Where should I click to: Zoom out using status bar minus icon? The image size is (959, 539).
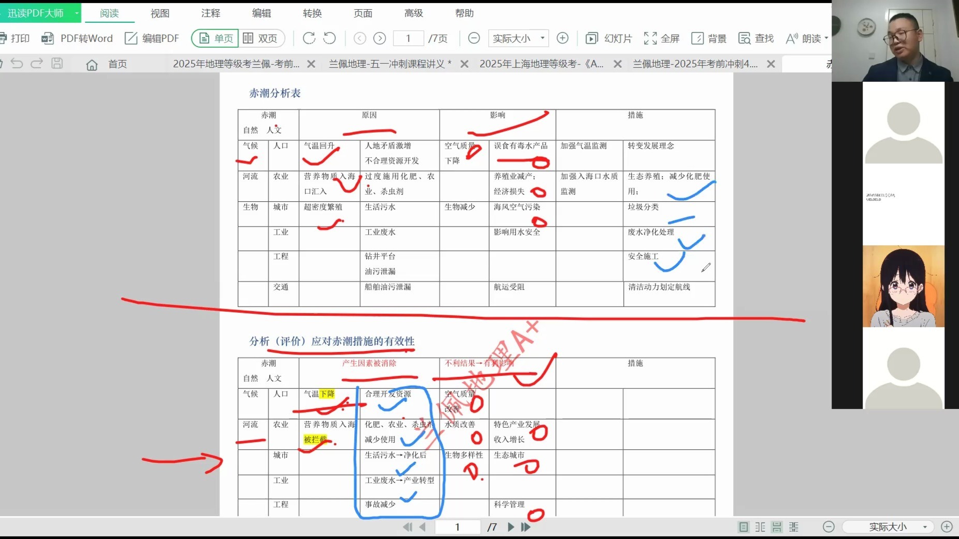(829, 527)
